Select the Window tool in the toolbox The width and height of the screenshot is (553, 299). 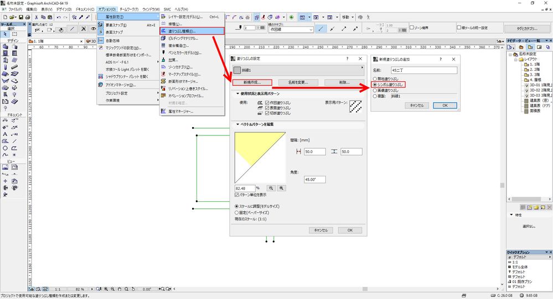[14, 53]
